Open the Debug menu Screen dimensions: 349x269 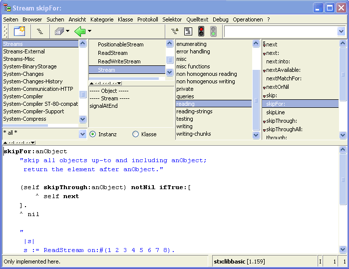221,19
